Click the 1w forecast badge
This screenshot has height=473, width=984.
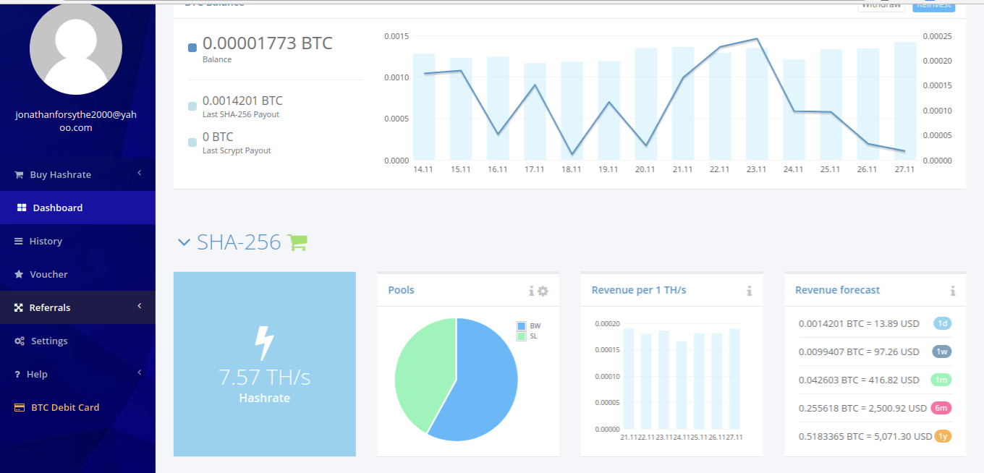pos(941,351)
